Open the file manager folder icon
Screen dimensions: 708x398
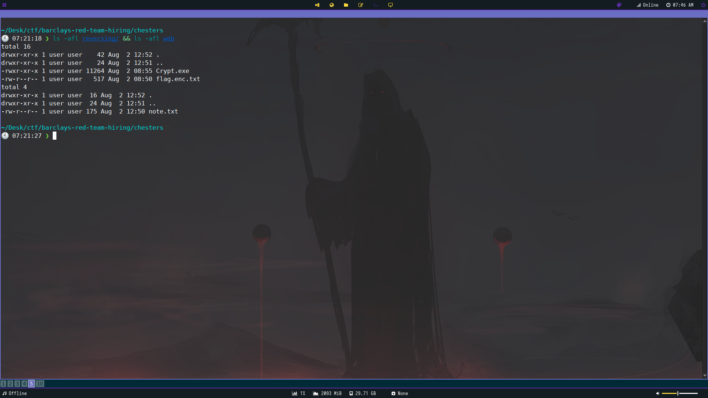click(x=346, y=5)
